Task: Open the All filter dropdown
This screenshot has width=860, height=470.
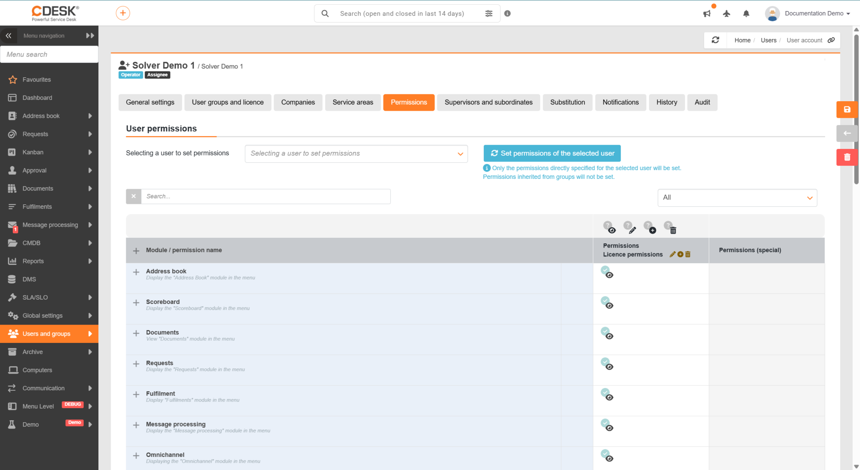Action: point(737,198)
